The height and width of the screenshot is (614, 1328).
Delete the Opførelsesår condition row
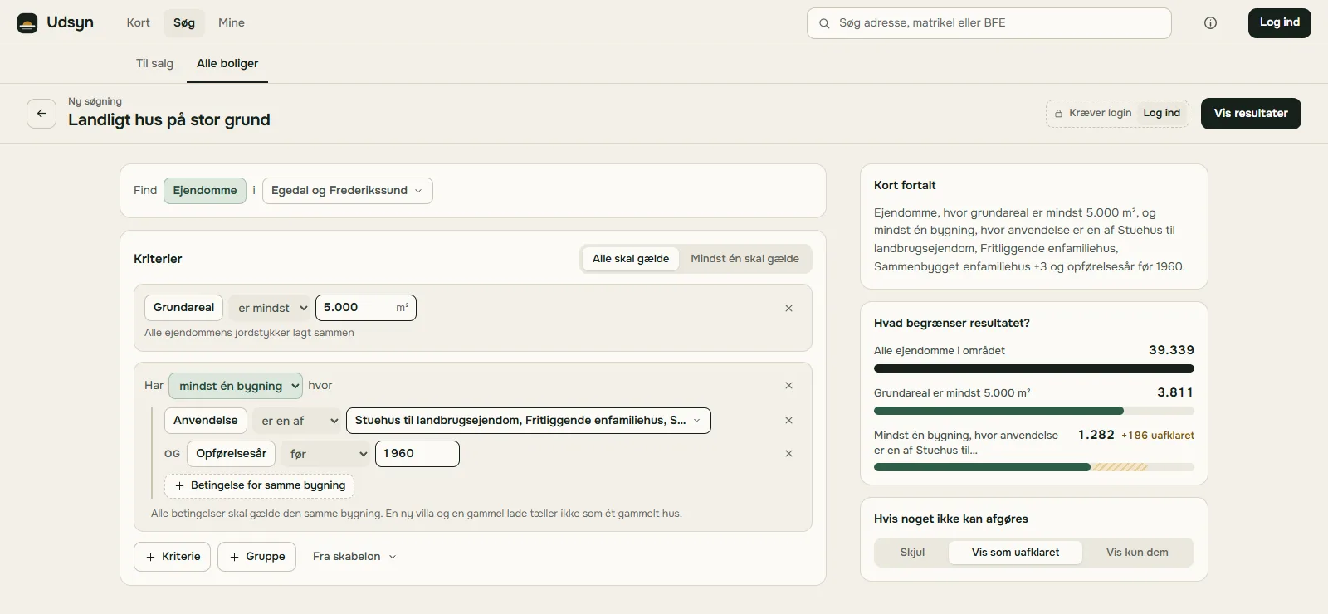point(788,454)
